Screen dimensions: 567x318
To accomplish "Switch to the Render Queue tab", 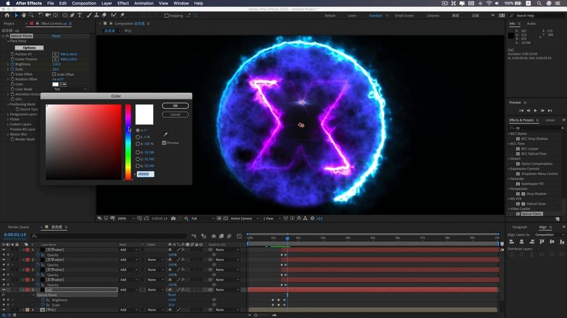I will coord(18,227).
